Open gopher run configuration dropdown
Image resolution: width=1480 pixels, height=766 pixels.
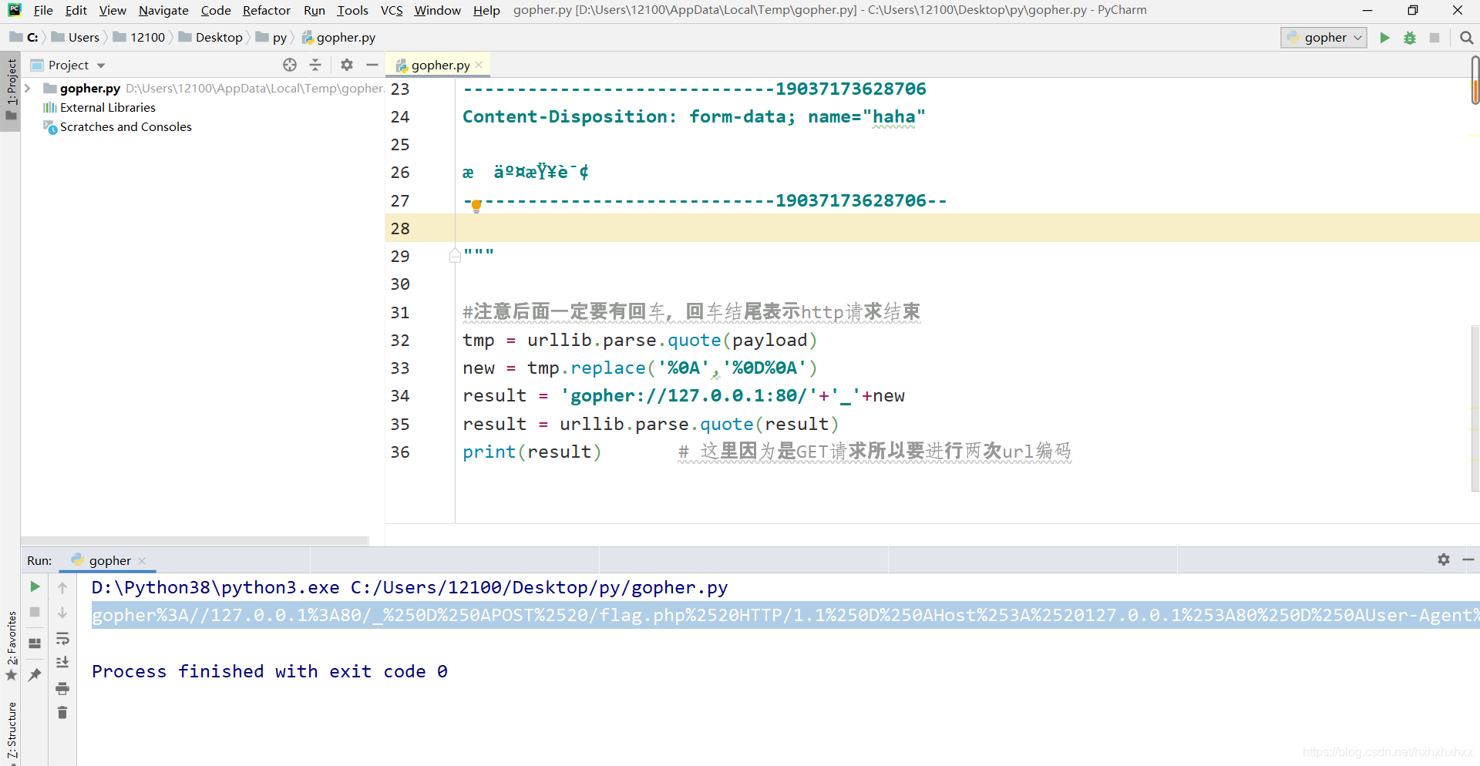(1324, 38)
